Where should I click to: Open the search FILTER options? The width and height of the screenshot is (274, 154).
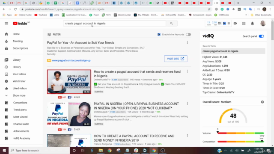coord(54,35)
